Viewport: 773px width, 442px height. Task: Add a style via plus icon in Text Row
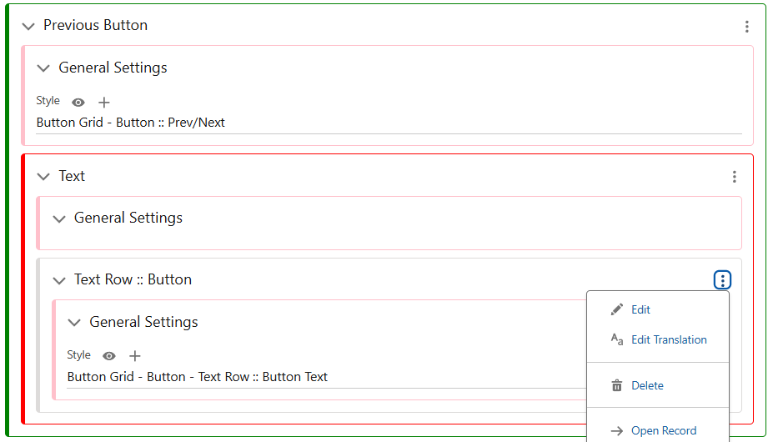(x=135, y=355)
